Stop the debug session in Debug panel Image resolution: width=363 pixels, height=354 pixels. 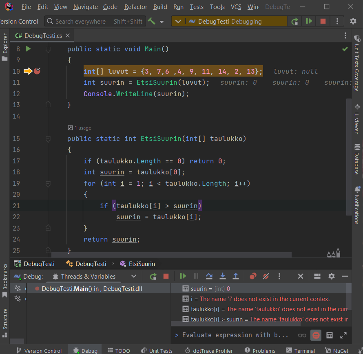tap(166, 276)
